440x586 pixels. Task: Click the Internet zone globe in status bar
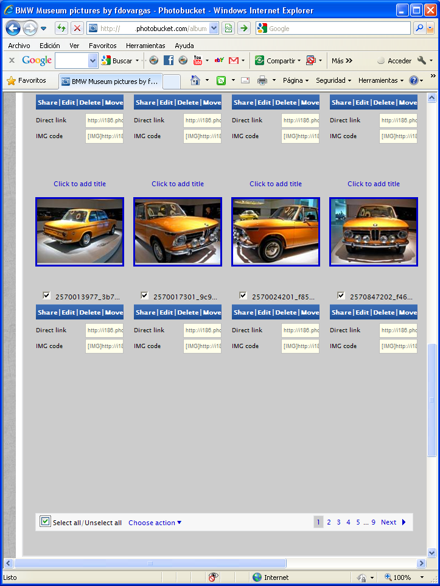pos(257,577)
